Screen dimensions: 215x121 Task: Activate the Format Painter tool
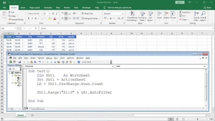point(16,19)
